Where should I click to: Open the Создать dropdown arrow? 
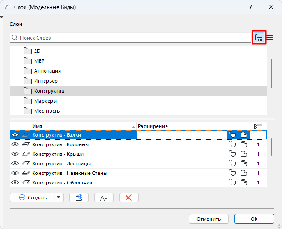(x=58, y=198)
